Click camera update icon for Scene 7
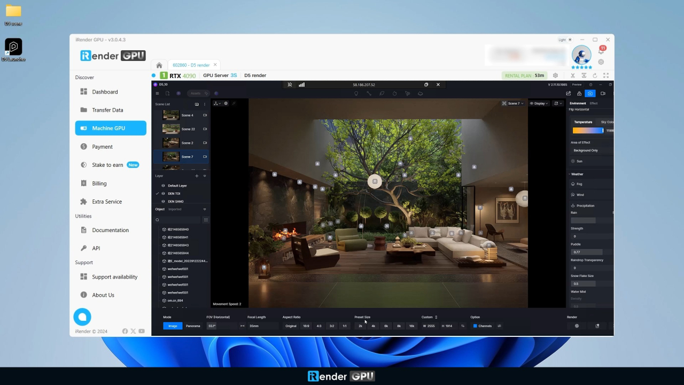 (205, 157)
